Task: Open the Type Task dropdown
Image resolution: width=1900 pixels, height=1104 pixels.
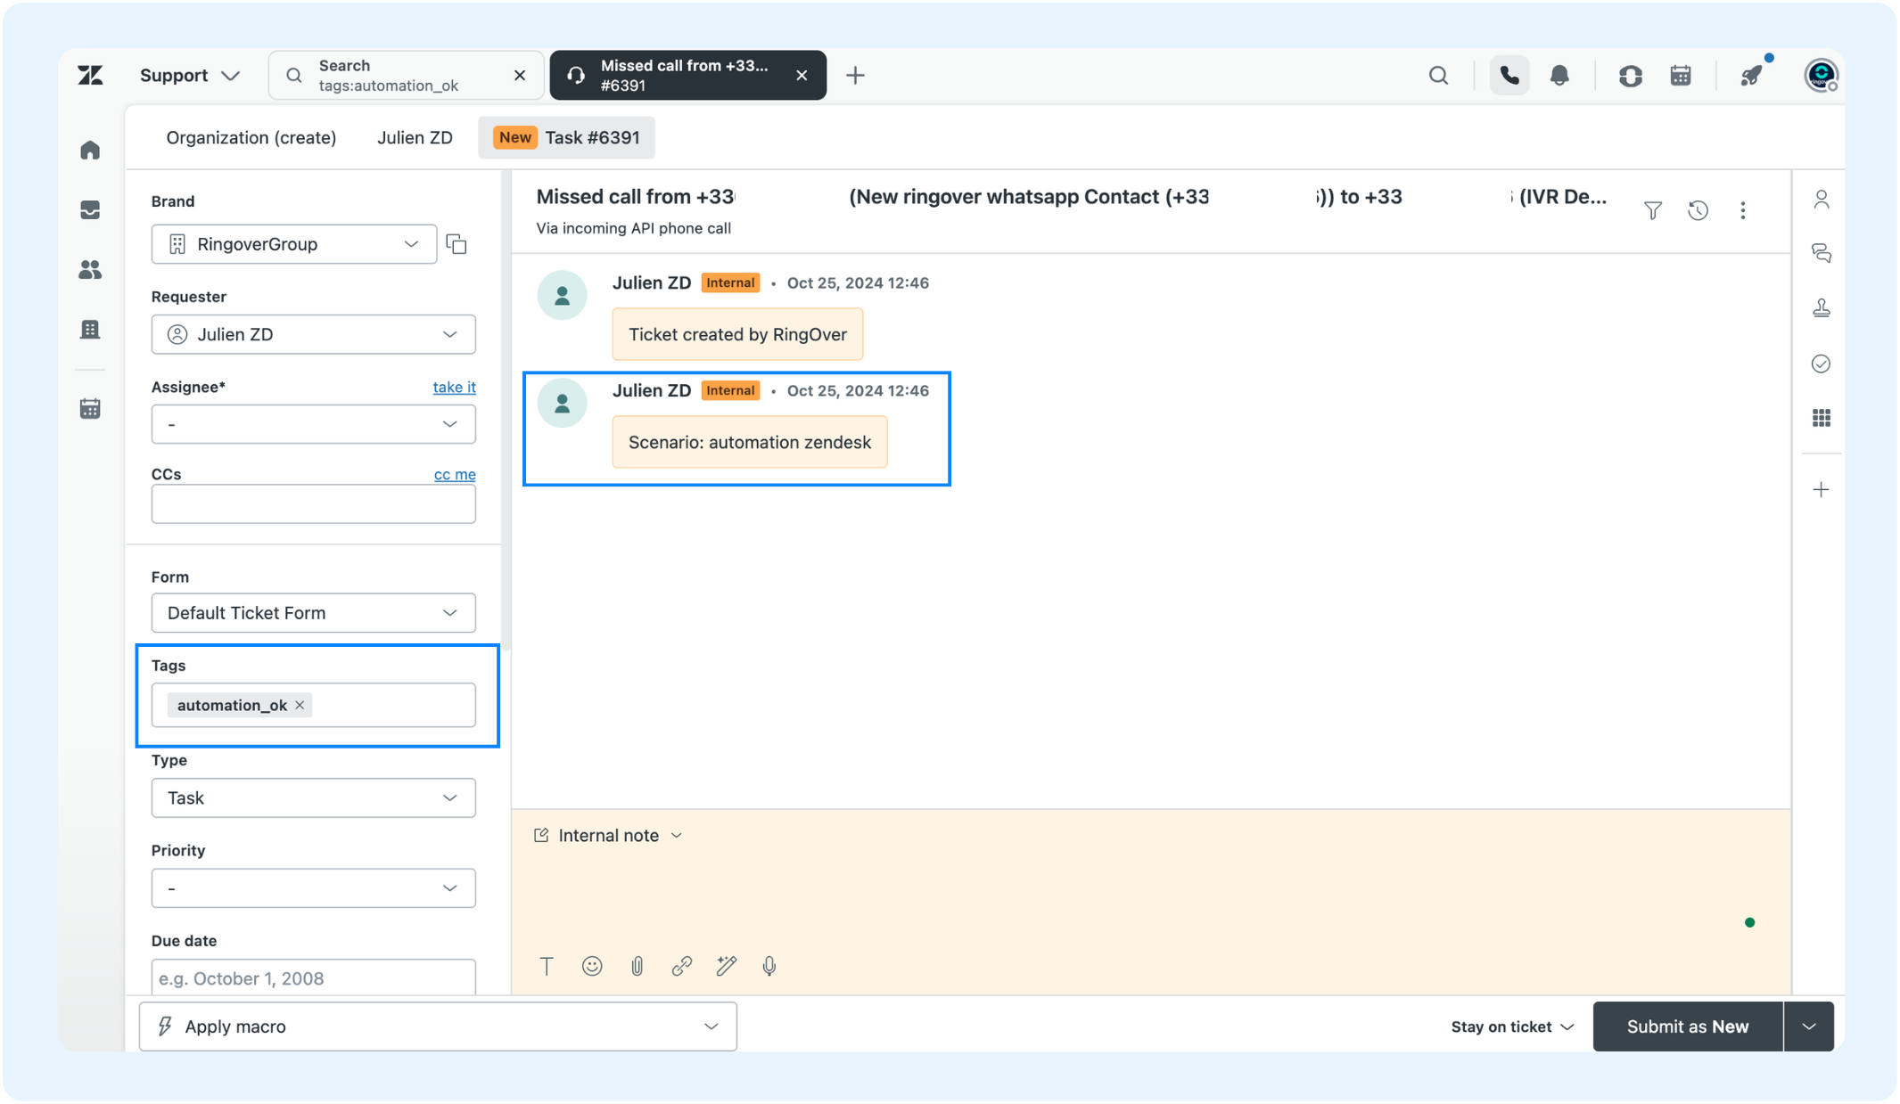Action: coord(313,798)
